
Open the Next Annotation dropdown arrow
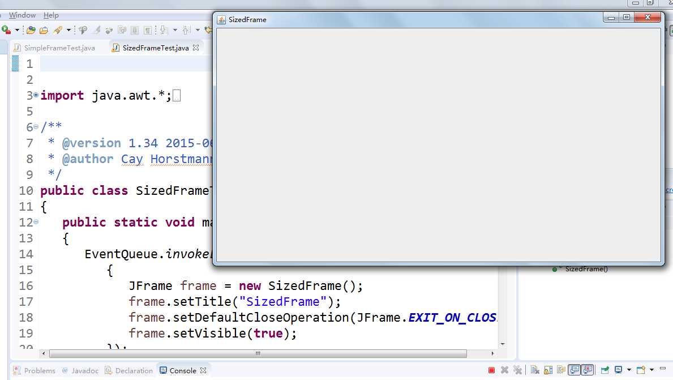pyautogui.click(x=175, y=30)
